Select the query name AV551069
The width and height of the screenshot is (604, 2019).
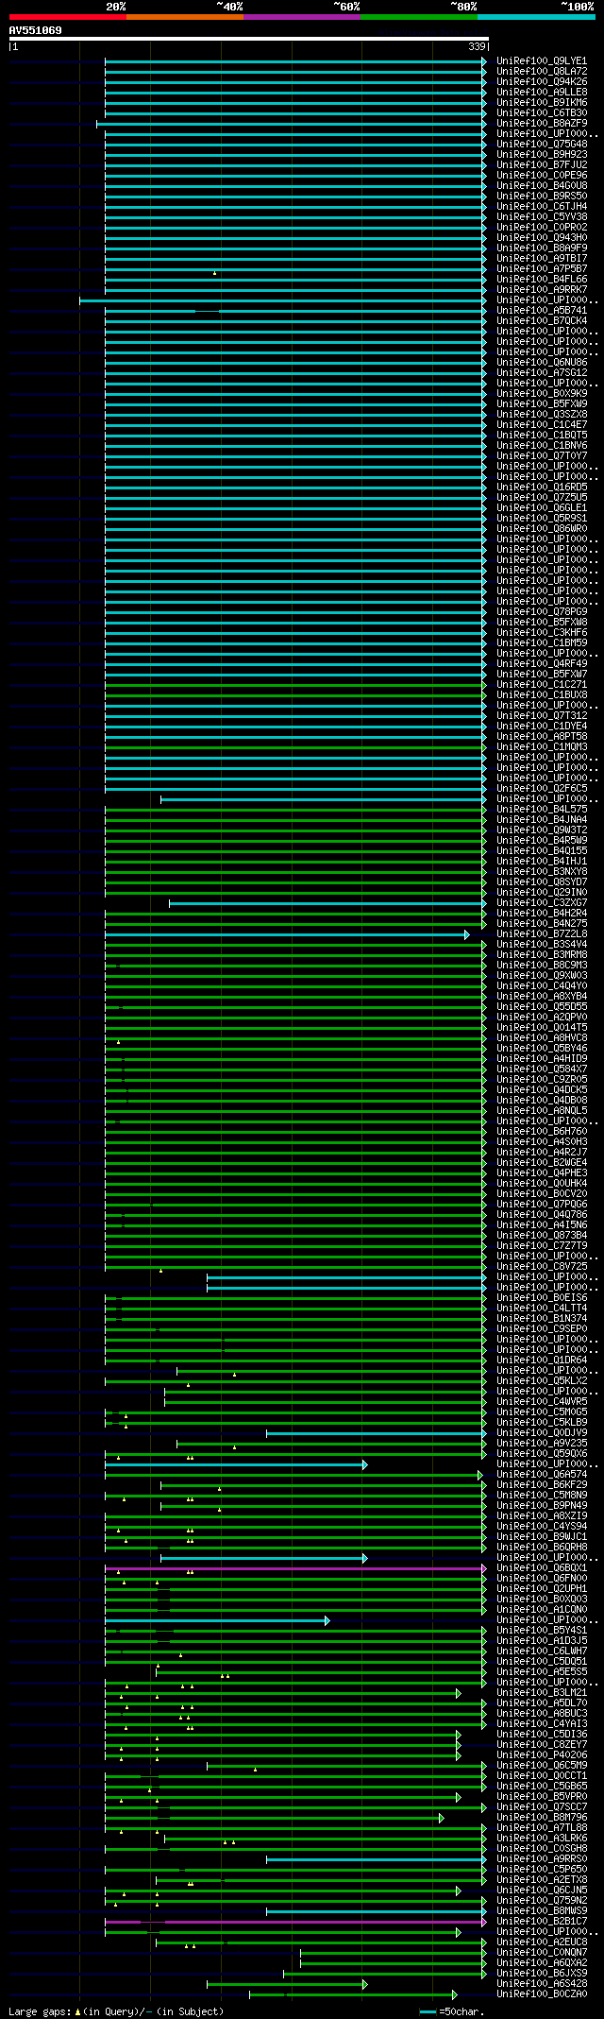pyautogui.click(x=36, y=30)
